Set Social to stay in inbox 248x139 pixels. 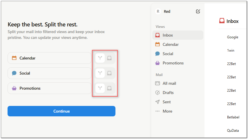109,73
